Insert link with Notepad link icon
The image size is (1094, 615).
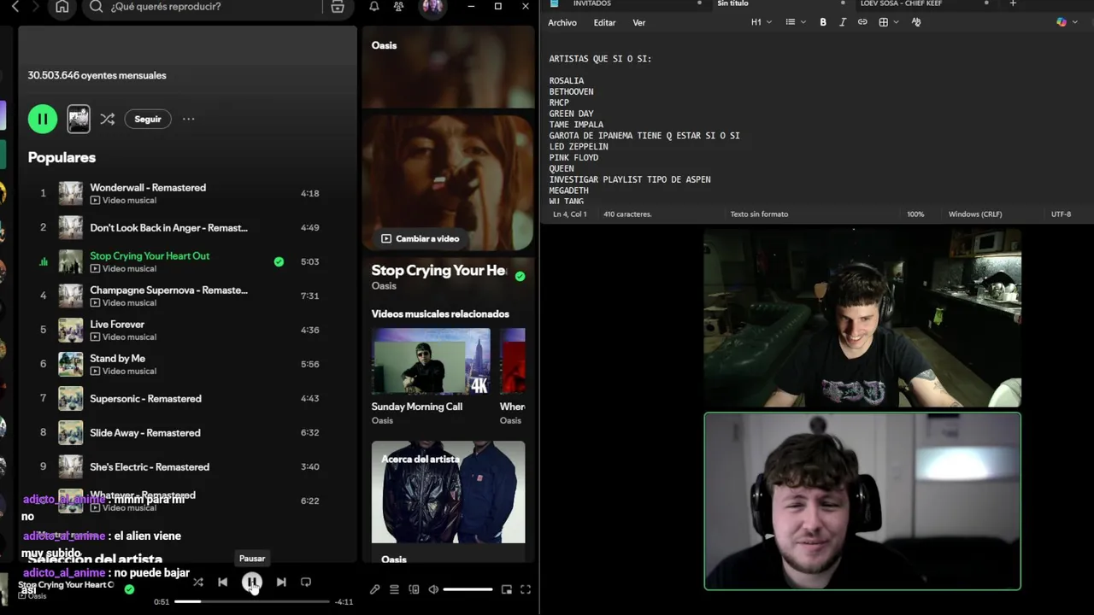[862, 22]
